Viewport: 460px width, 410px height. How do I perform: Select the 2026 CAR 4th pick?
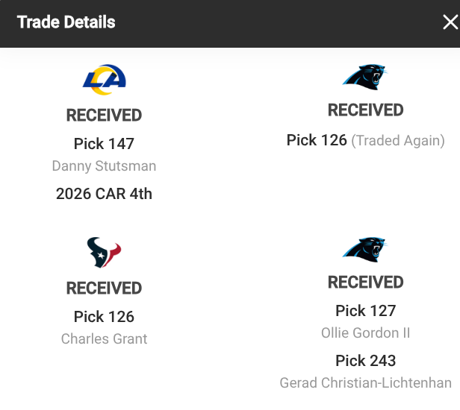(104, 194)
